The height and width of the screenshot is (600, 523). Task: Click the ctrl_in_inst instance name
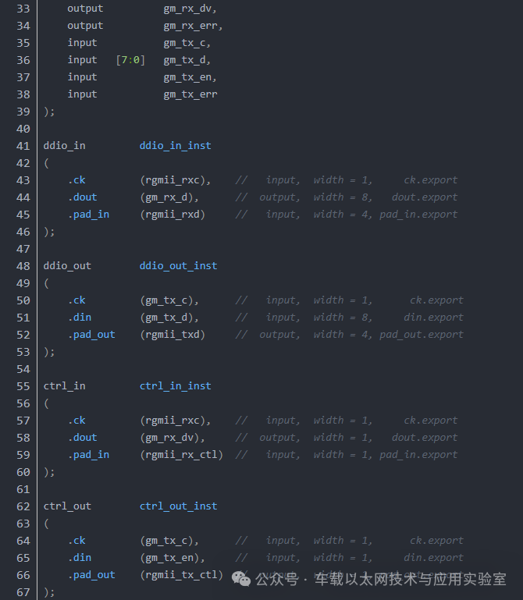click(176, 386)
